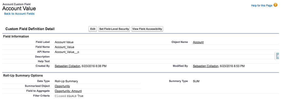Click View Field Accessibility button
281x101 pixels.
click(x=147, y=29)
